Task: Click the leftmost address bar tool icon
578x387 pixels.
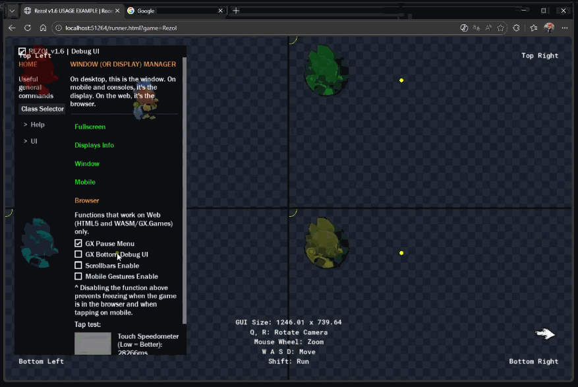Action: [464, 28]
